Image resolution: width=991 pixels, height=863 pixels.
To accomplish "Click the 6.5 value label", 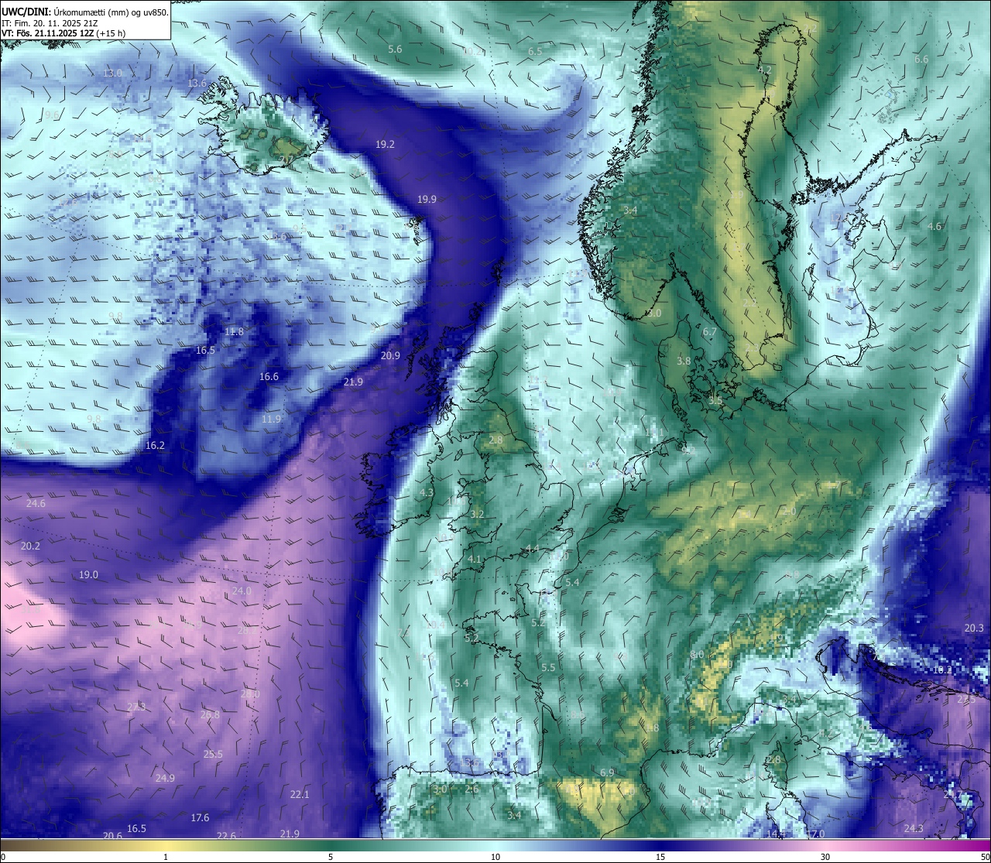I will pos(535,52).
